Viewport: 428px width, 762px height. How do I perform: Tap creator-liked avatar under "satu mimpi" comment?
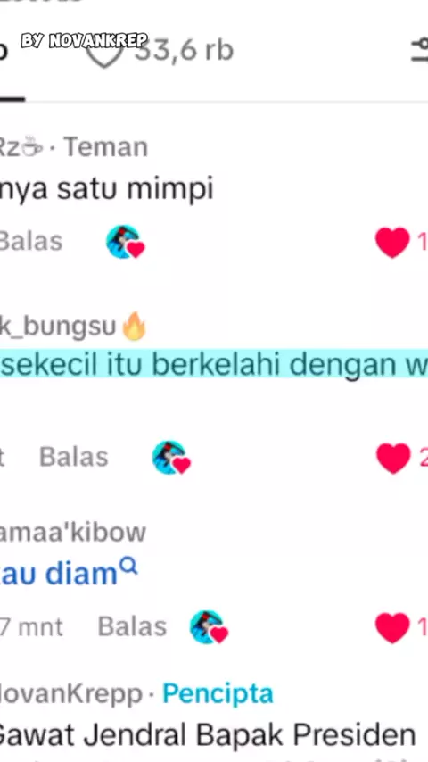coord(126,242)
